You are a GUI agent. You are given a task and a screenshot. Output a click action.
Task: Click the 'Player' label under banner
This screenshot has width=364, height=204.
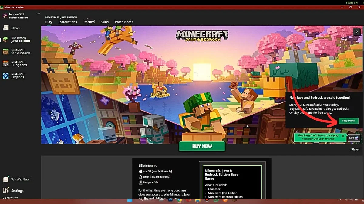[x=355, y=149]
